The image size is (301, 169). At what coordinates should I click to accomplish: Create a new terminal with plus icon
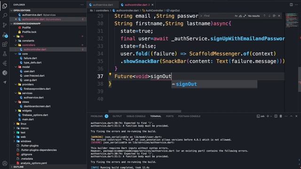point(268,116)
